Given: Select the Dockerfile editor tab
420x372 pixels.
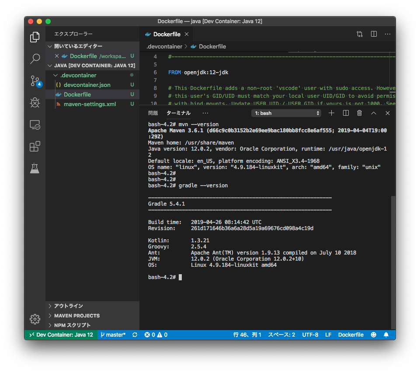Looking at the screenshot, I should 167,34.
